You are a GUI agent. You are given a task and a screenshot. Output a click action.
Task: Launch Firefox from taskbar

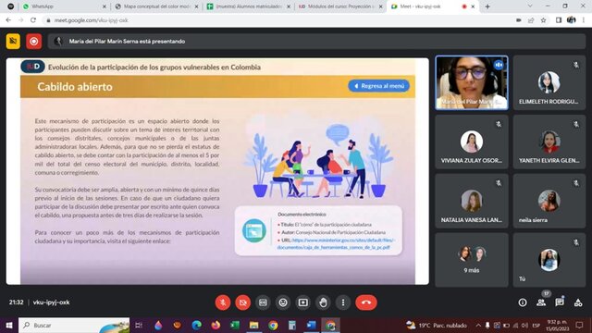coord(216,325)
